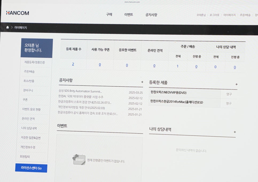Open 마이페이지 in the top bar

click(229, 15)
